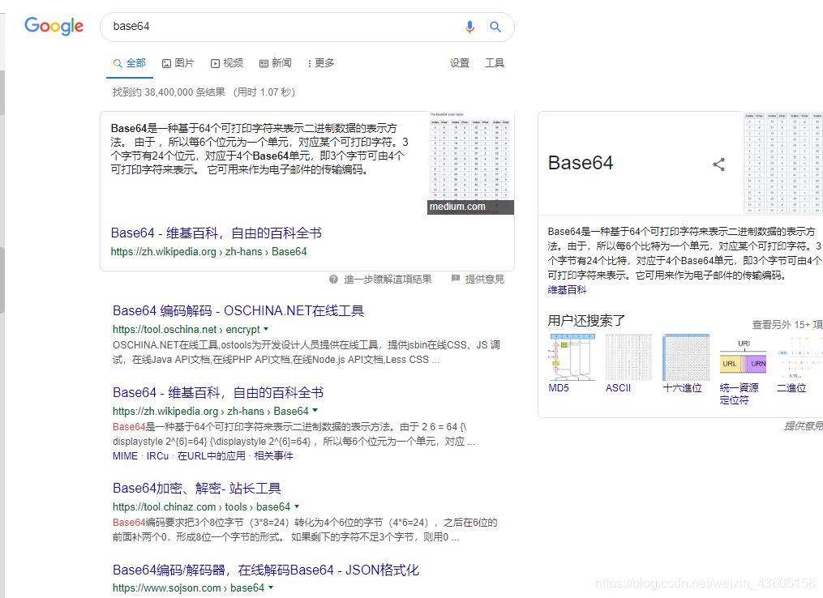The height and width of the screenshot is (598, 823).
Task: Open 在URL中的应用 sitelink
Action: [x=212, y=456]
